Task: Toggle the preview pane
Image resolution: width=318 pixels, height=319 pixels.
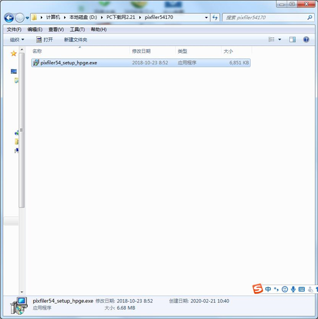Action: tap(293, 39)
